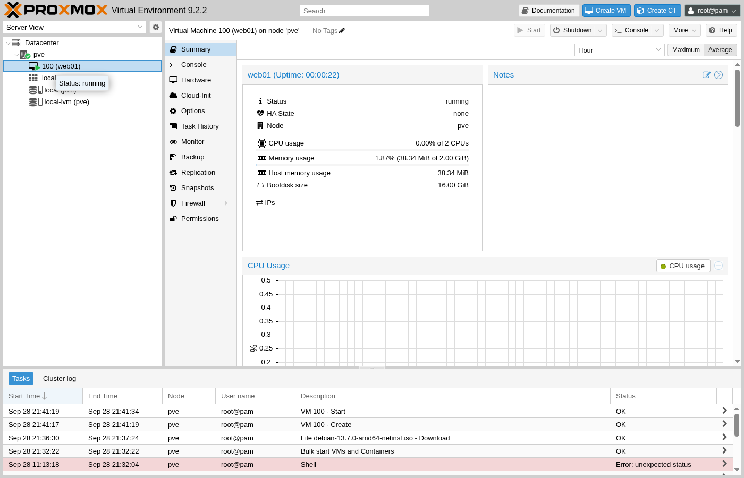Open the Console section in the side menu
This screenshot has height=478, width=744.
[201, 64]
